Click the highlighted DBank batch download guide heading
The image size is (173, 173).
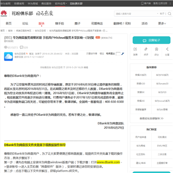pyautogui.click(x=35, y=145)
